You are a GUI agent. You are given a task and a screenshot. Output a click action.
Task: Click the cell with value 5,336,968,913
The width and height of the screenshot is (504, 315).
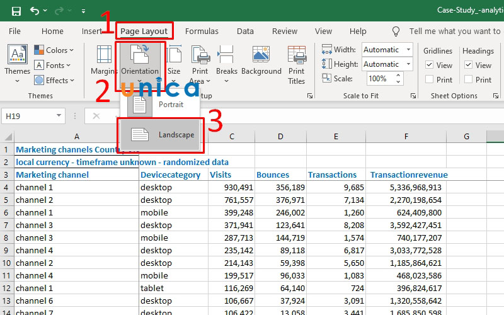(406, 187)
